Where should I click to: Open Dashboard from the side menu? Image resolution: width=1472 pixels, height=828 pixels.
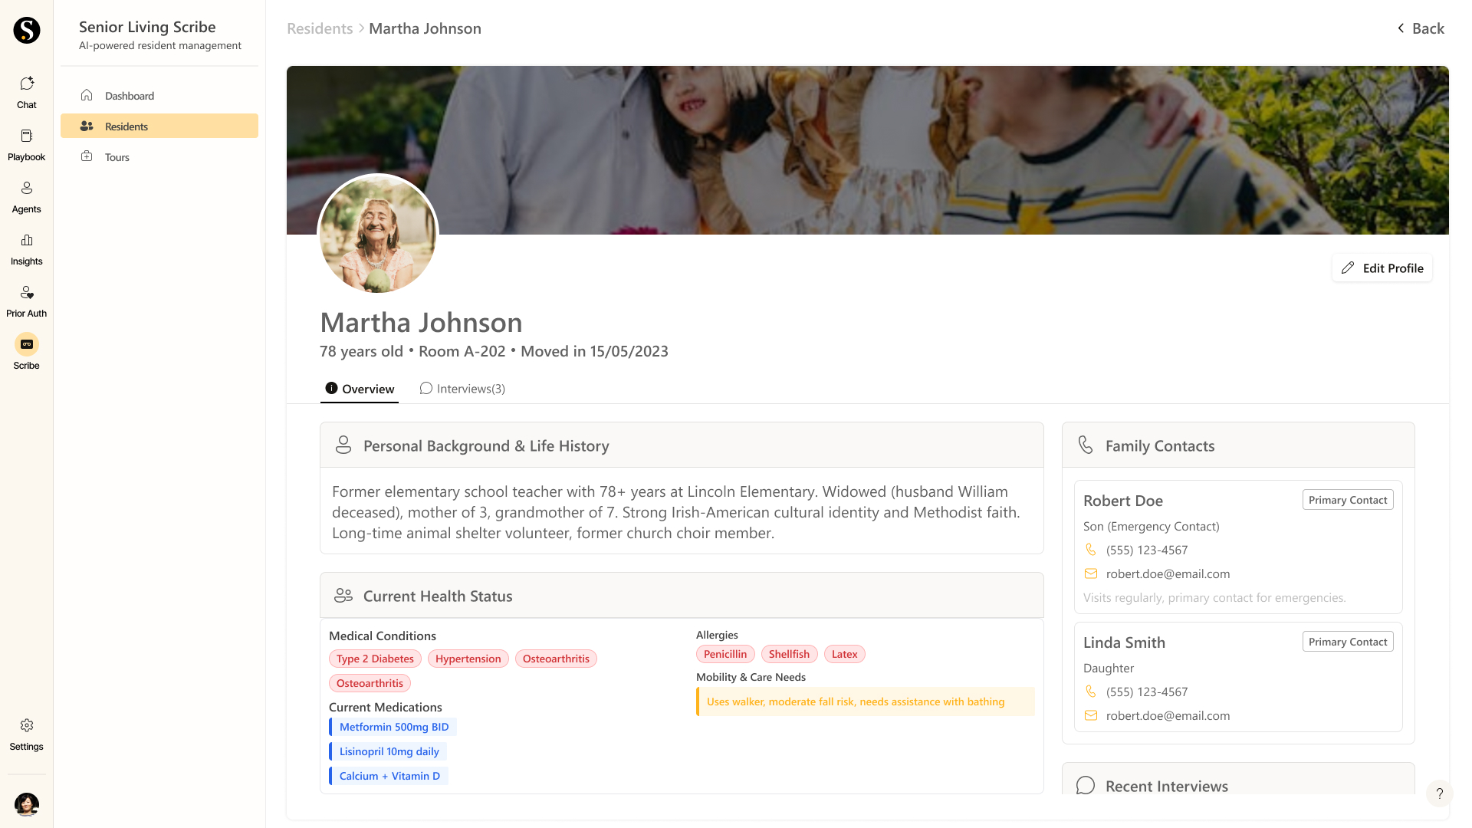pyautogui.click(x=159, y=95)
